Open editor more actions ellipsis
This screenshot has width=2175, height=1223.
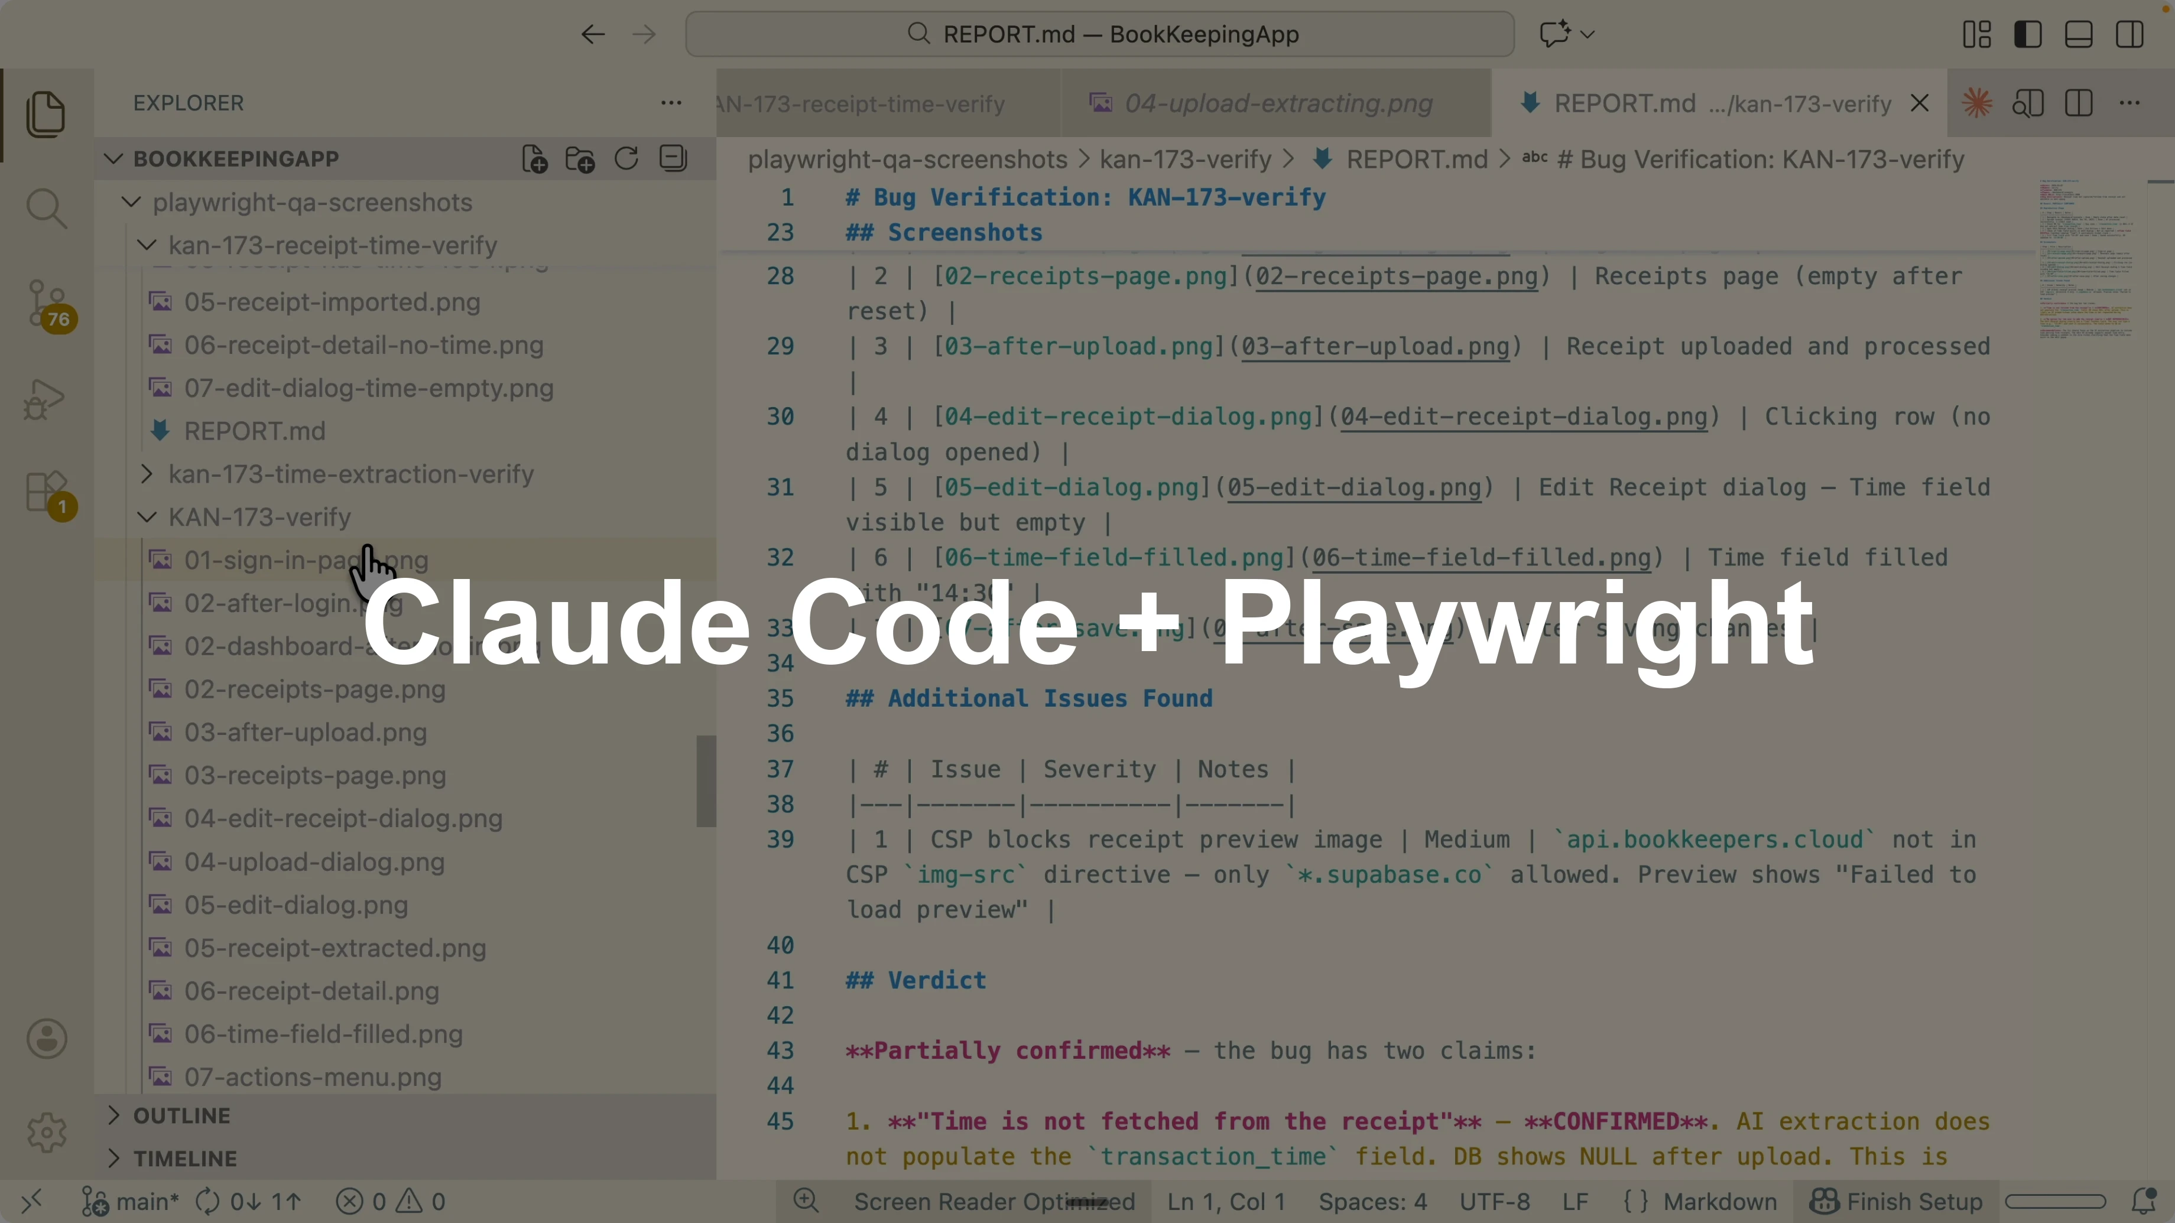click(2130, 103)
